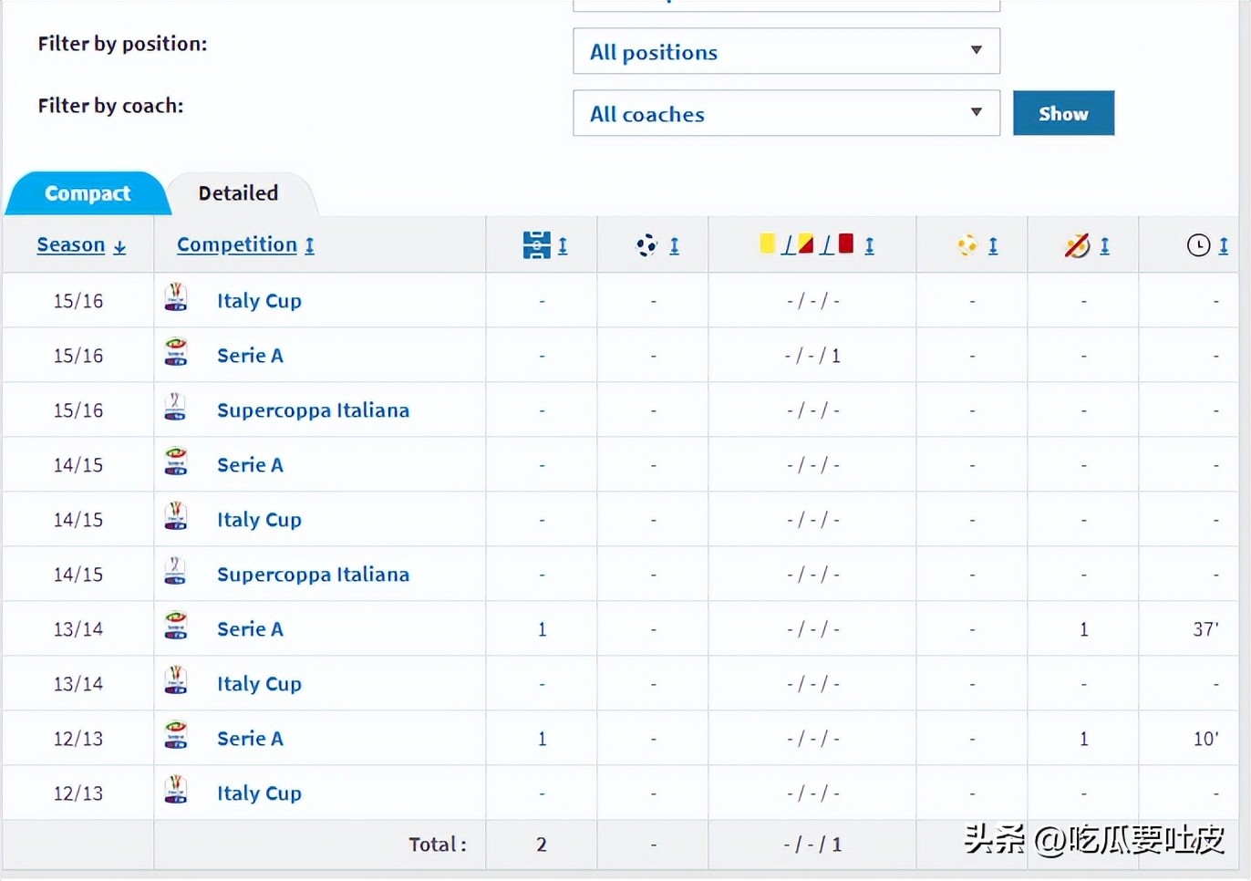This screenshot has height=881, width=1251.
Task: Click Italy Cup logo in 15/16 row
Action: click(x=175, y=299)
